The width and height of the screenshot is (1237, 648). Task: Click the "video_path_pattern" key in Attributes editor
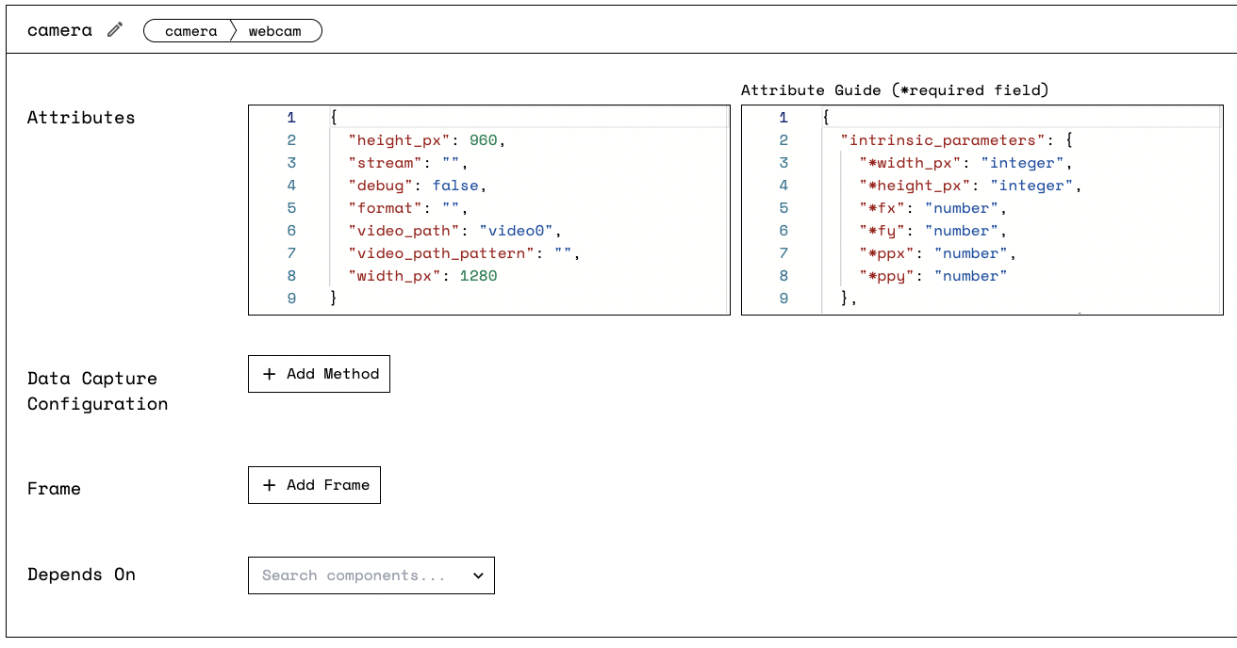[441, 253]
